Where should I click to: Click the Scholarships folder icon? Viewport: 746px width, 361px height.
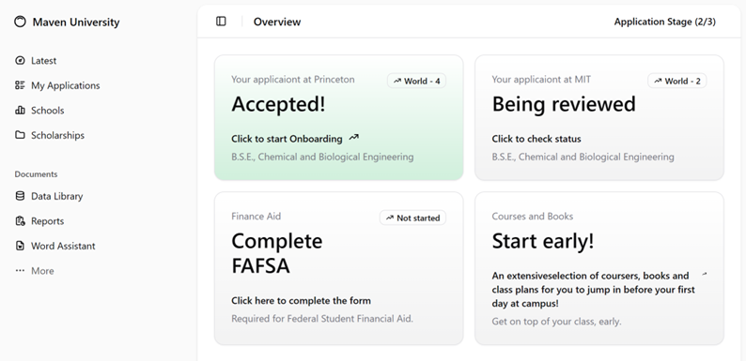[x=20, y=135]
